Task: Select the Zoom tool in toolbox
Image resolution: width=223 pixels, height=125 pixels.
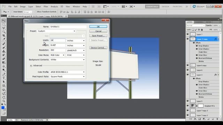Action: tap(4, 101)
